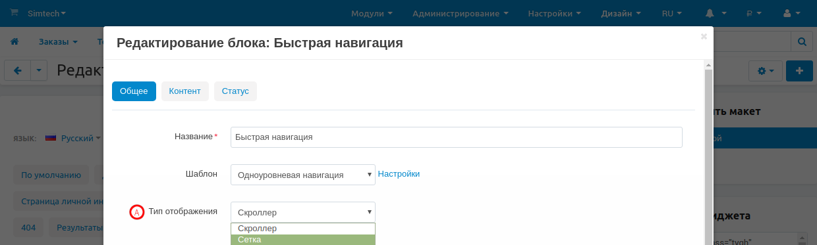The width and height of the screenshot is (817, 245).
Task: Click the По умолчанию layout tab
Action: coord(51,175)
